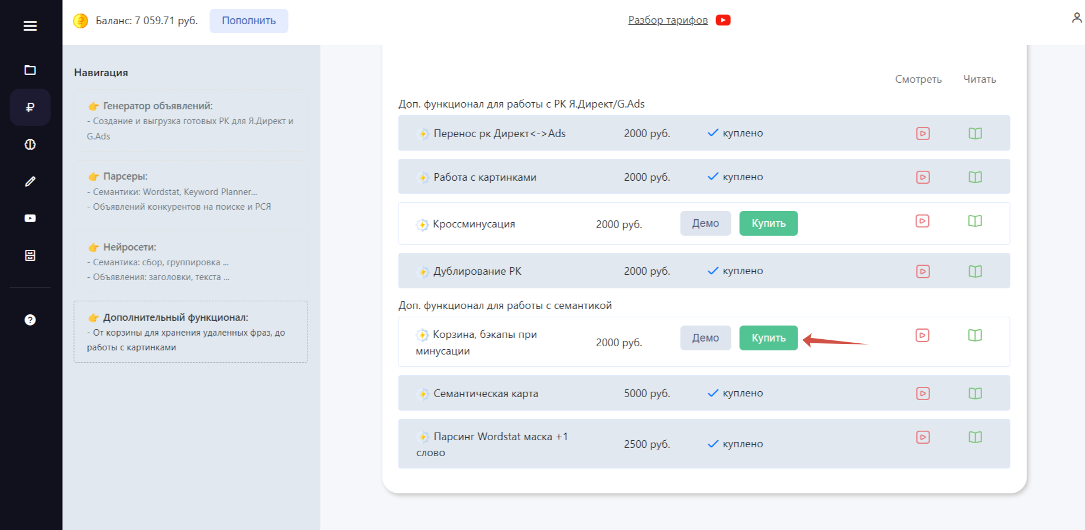Read docs for Кроссминусация
The height and width of the screenshot is (530, 1085).
click(975, 221)
